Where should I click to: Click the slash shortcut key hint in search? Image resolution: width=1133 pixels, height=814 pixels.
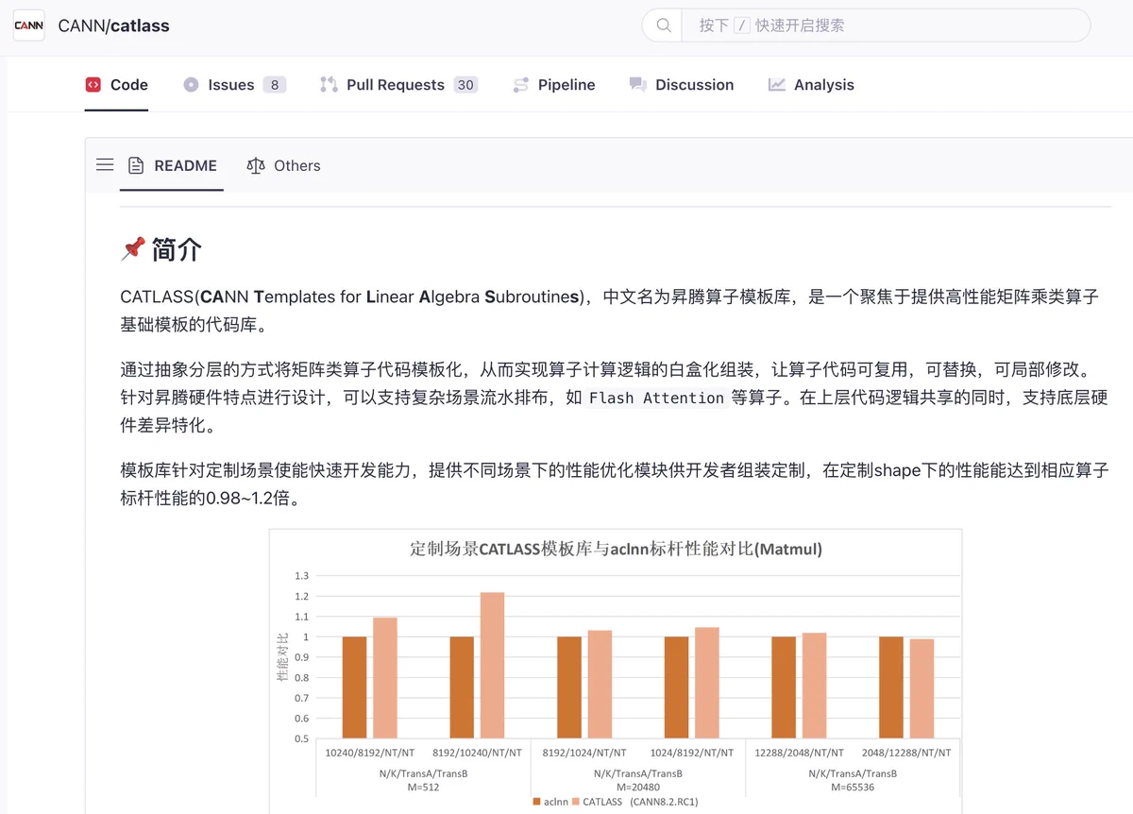coord(741,25)
